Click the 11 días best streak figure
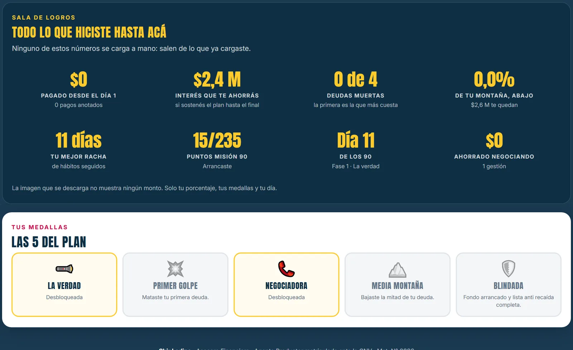Image resolution: width=573 pixels, height=350 pixels. tap(78, 140)
